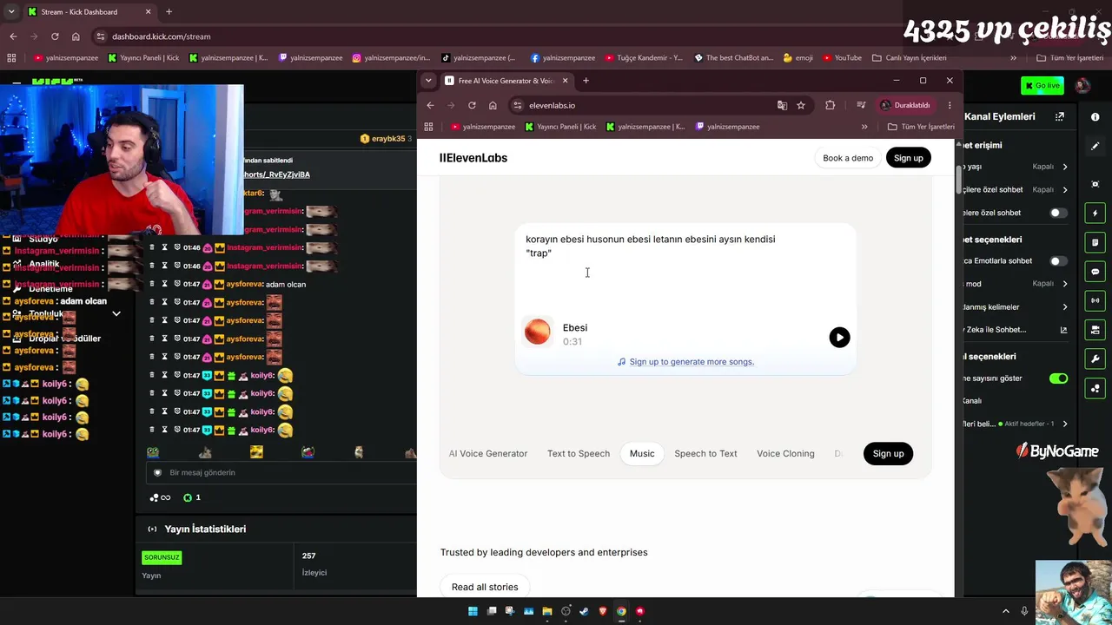The height and width of the screenshot is (625, 1112).
Task: Switch to the Text to Speech tab
Action: 579,453
